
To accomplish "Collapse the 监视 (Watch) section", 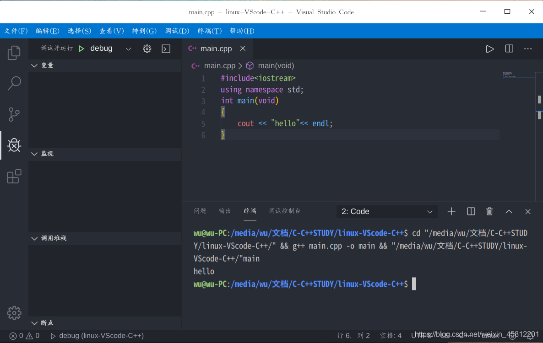I will (105, 154).
